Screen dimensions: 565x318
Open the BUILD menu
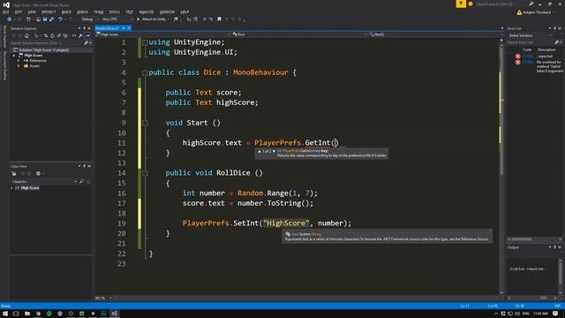(66, 11)
